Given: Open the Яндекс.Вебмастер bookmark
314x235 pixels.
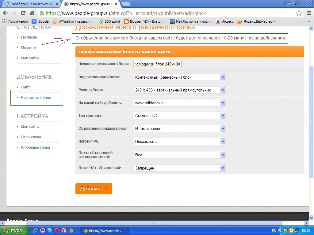Looking at the screenshot, I should click(x=258, y=21).
